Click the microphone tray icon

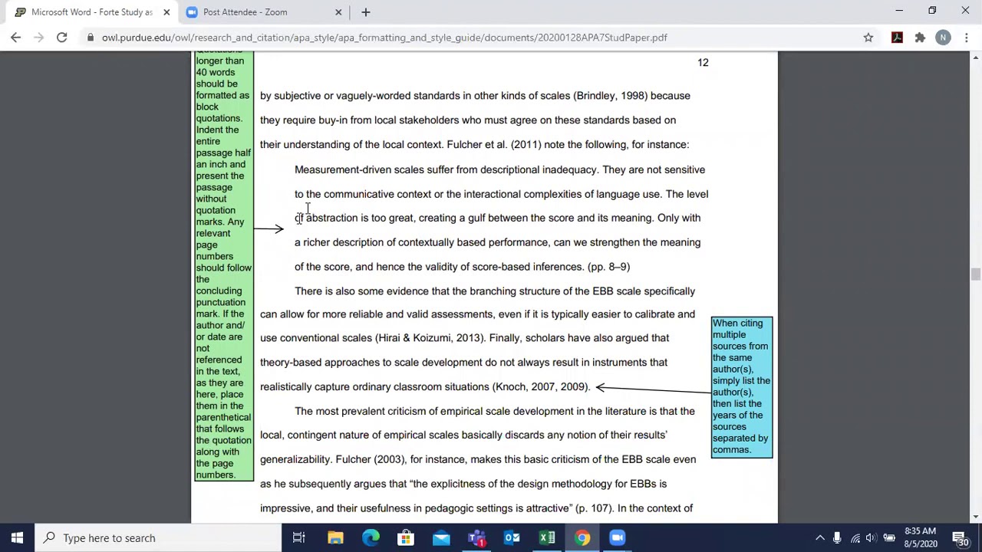pyautogui.click(x=837, y=537)
